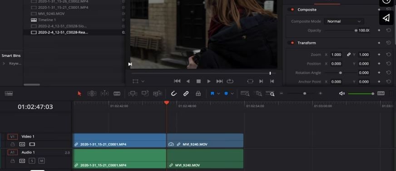Click the Insert Clip toolbar icon
This screenshot has width=396, height=171.
pyautogui.click(x=133, y=94)
